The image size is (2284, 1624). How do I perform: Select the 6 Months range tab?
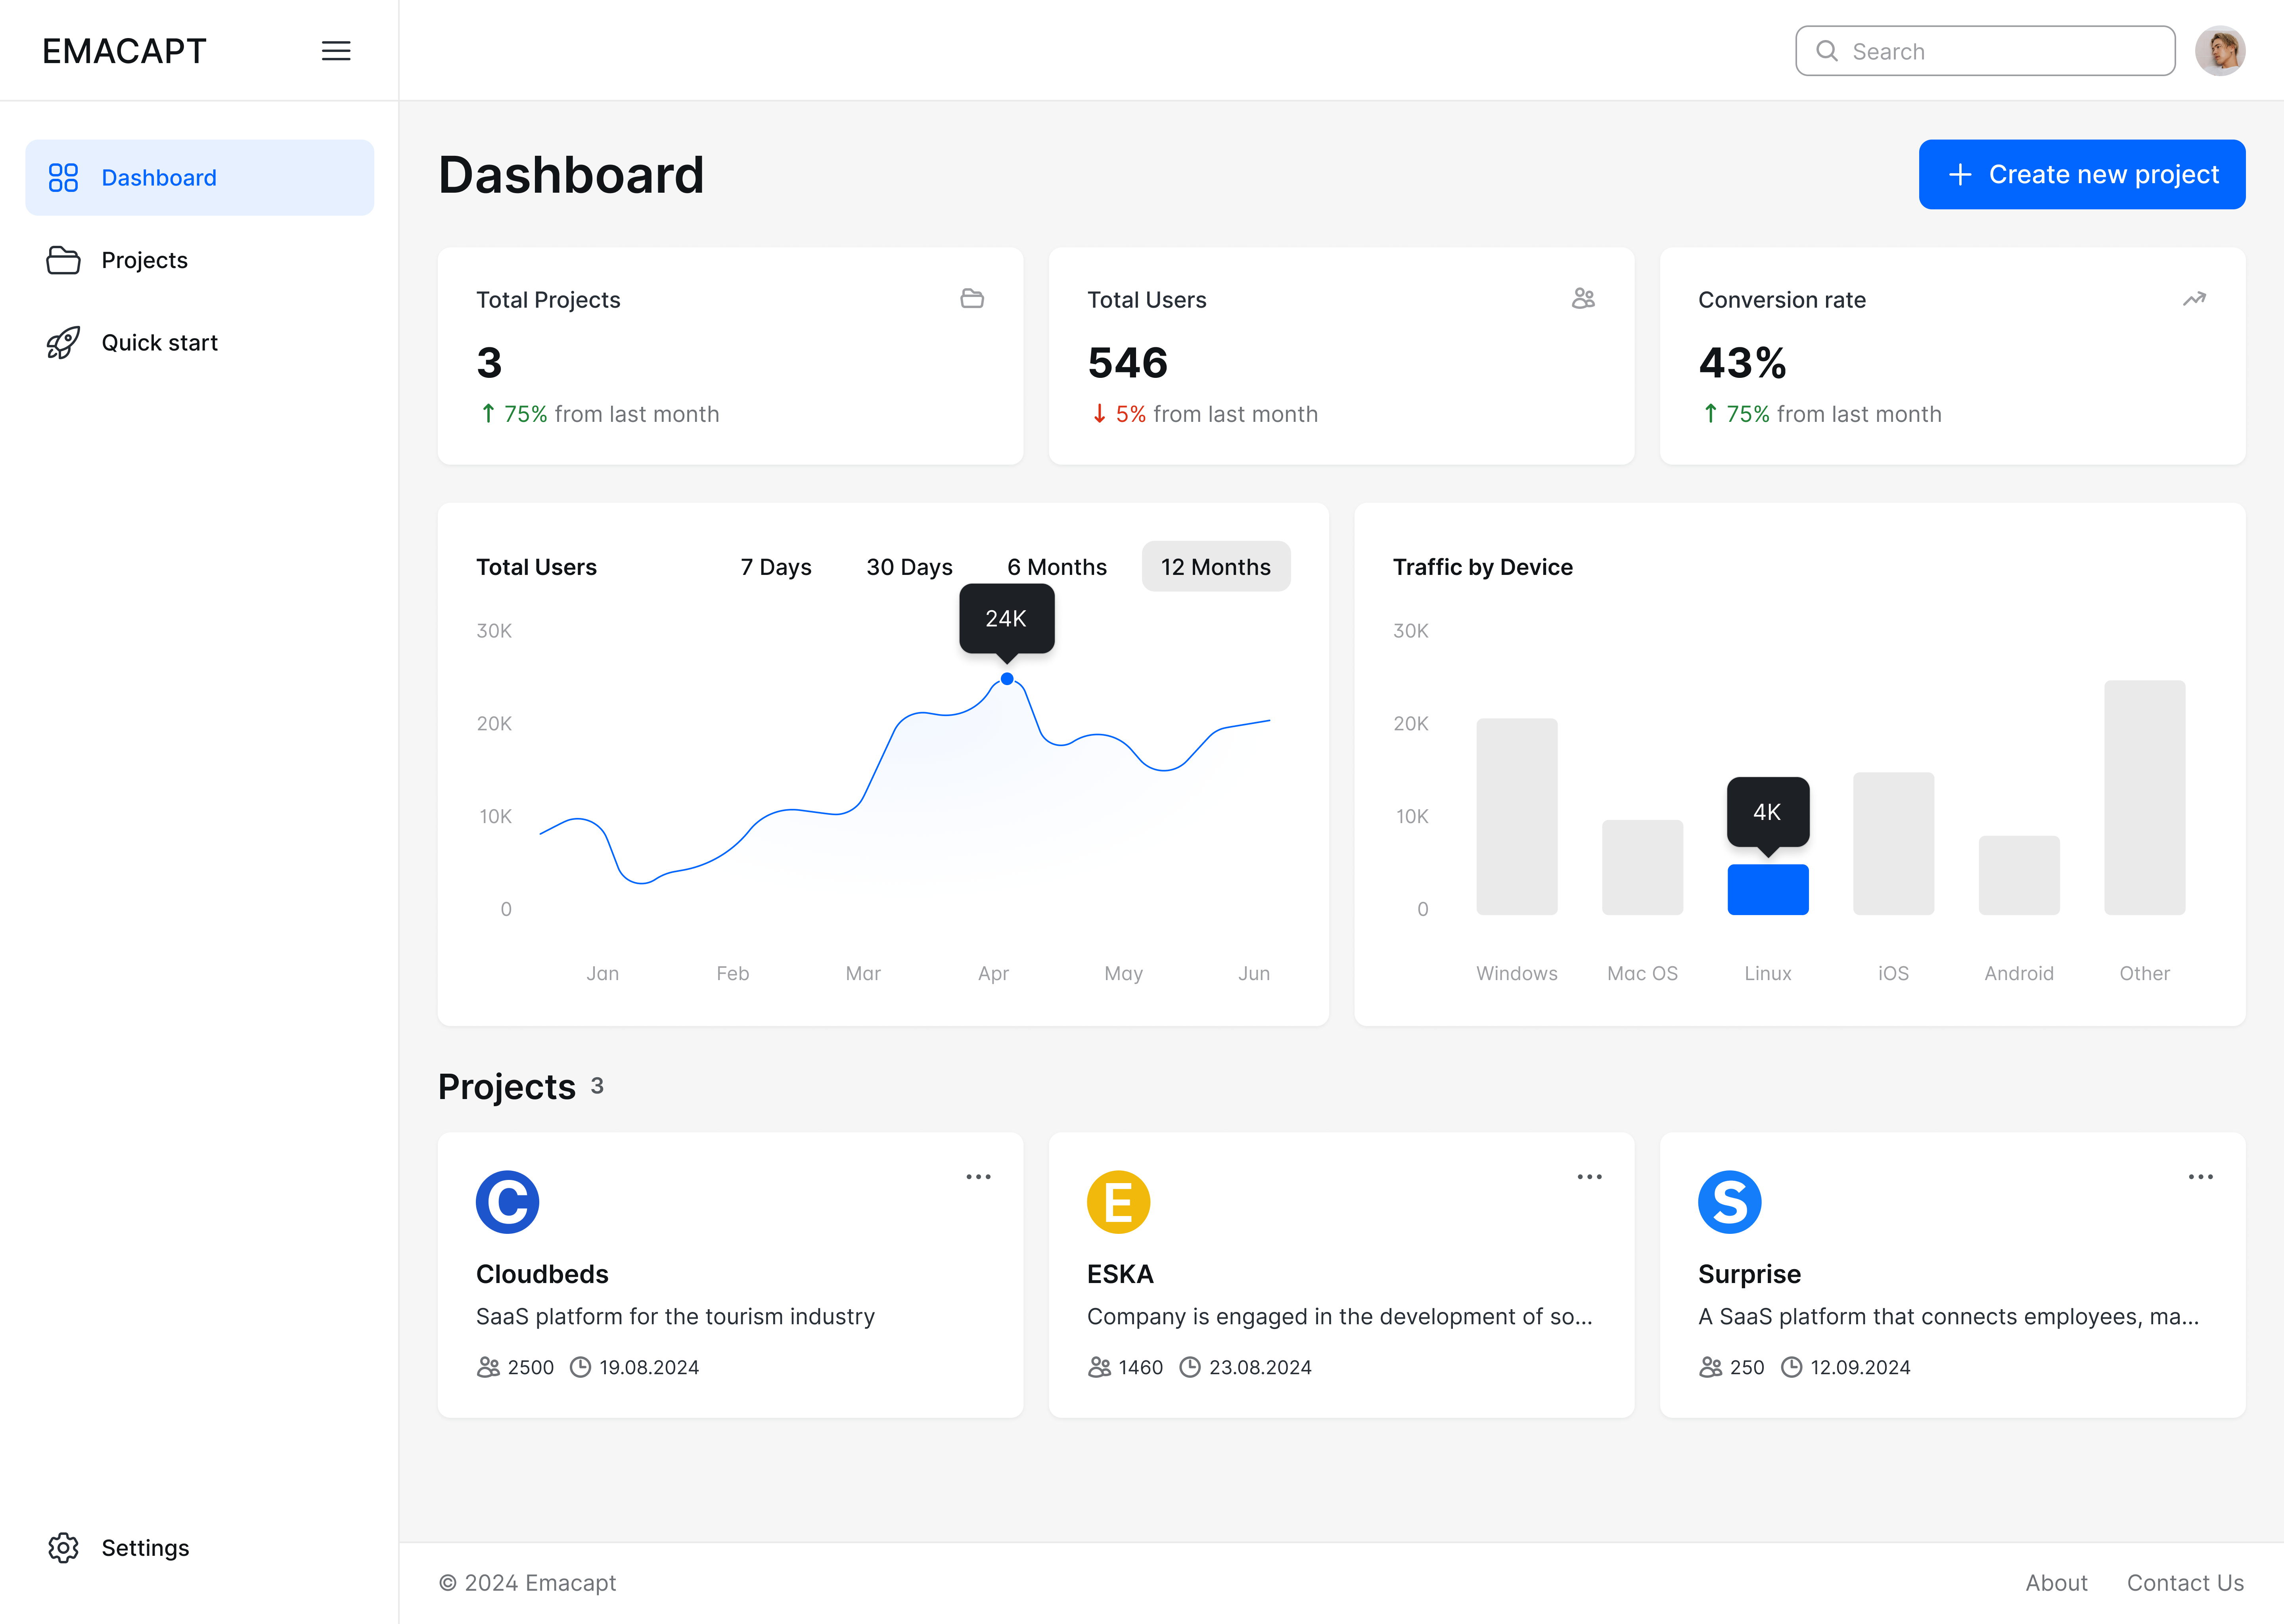1057,566
